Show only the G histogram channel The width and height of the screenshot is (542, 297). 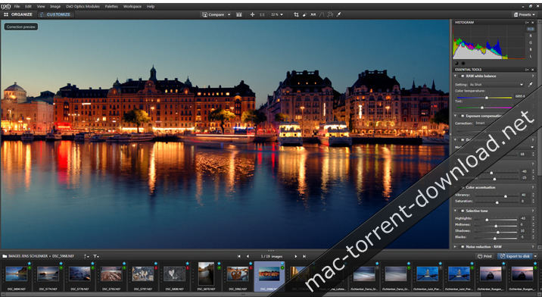(531, 42)
